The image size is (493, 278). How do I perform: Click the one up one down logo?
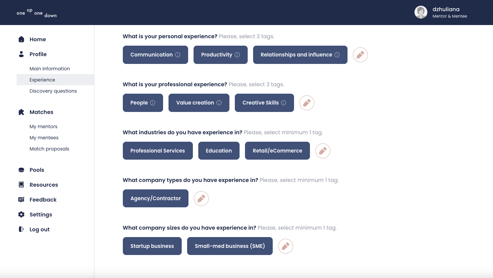coord(37,13)
